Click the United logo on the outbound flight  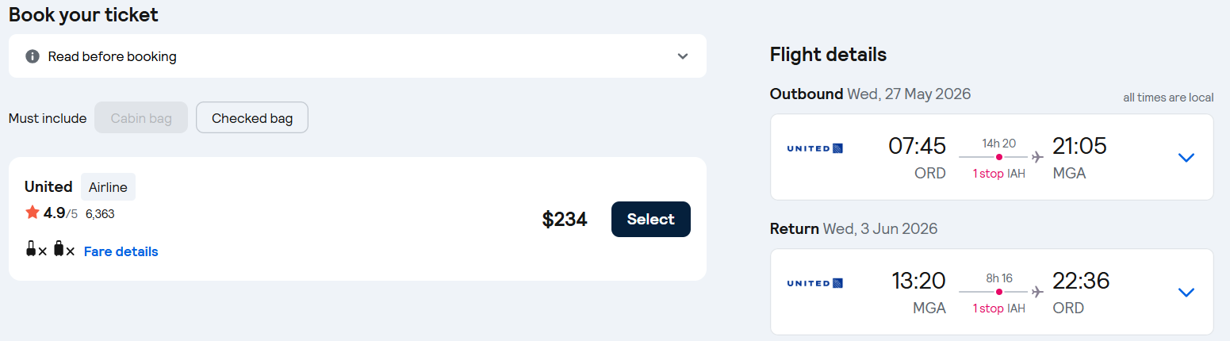click(x=814, y=148)
